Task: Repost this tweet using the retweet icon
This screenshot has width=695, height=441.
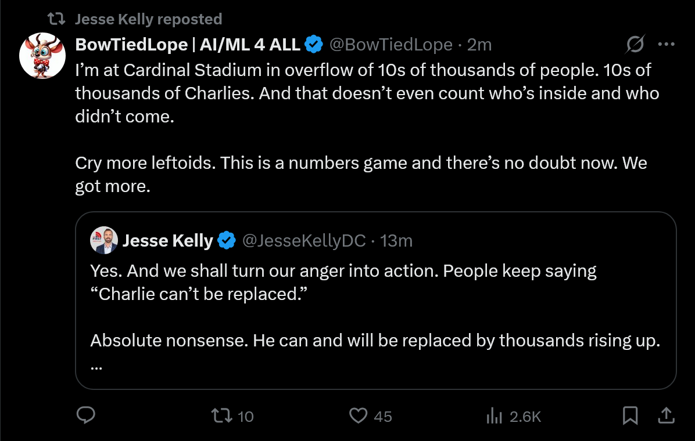Action: click(x=221, y=416)
